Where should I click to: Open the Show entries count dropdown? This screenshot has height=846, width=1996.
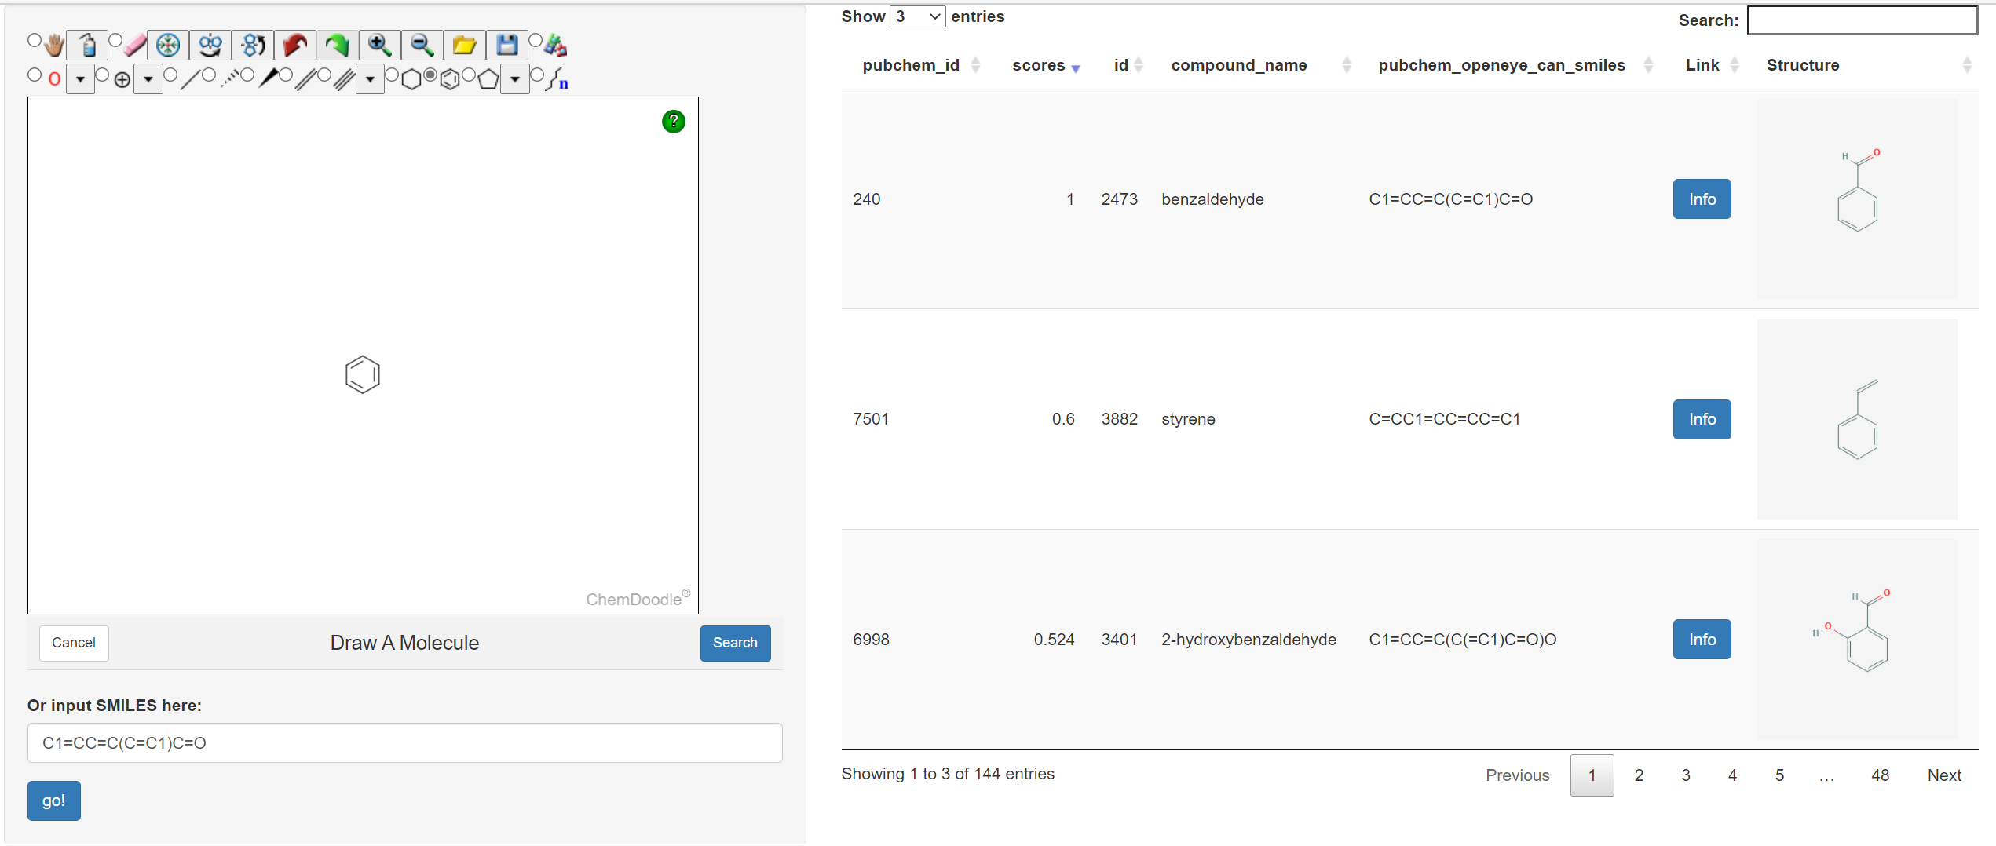click(x=916, y=16)
